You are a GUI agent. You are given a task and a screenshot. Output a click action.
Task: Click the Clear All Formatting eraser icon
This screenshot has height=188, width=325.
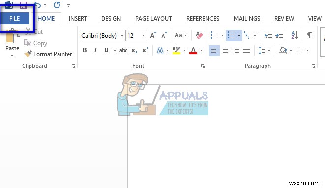199,35
